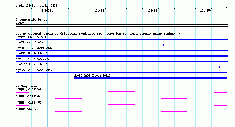
Task: Select the RefSeq Genes track heading
Action: (x=27, y=86)
